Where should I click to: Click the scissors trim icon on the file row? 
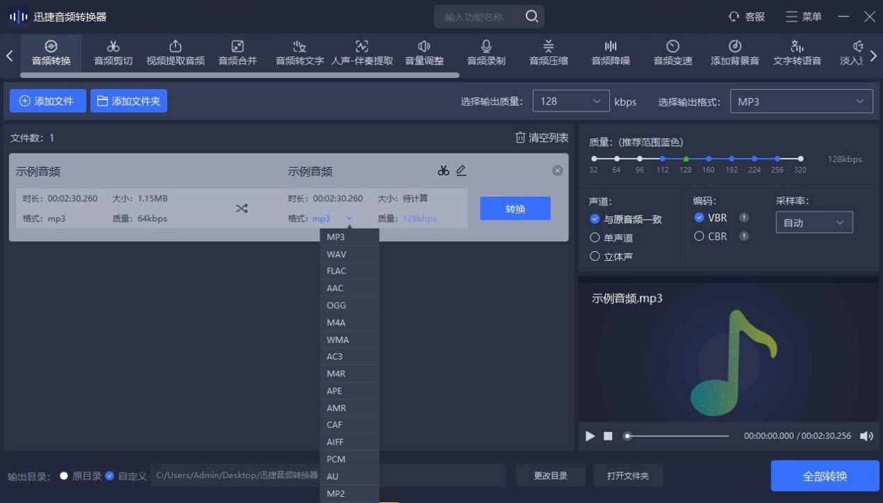point(443,170)
